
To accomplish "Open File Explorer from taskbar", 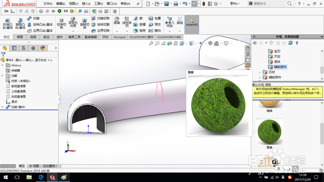I will click(29, 177).
